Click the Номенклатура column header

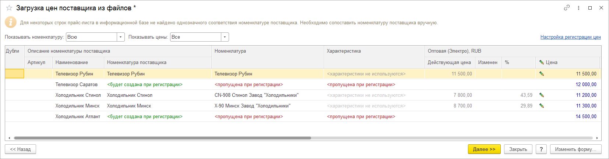click(230, 51)
